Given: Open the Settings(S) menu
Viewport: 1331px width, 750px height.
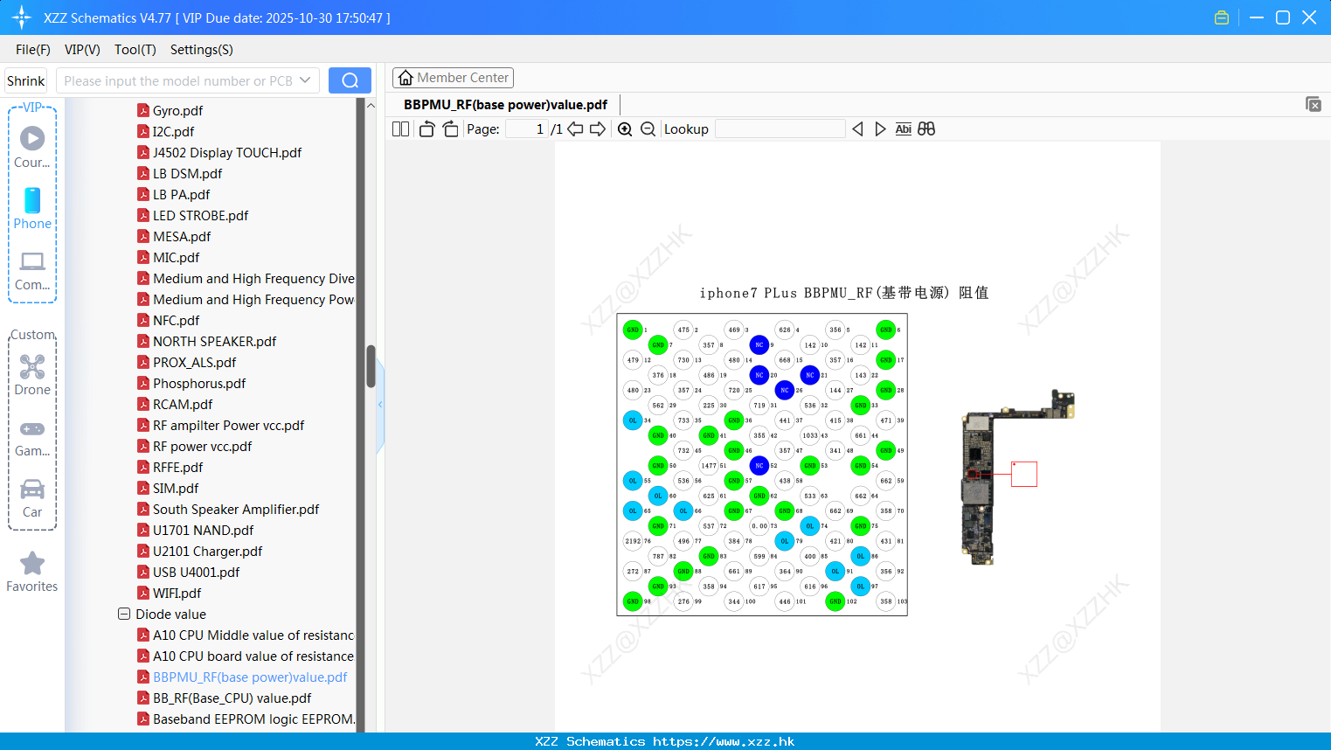Looking at the screenshot, I should click(x=202, y=50).
